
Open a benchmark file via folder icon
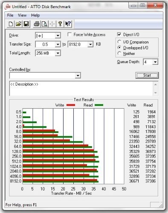click(19, 24)
